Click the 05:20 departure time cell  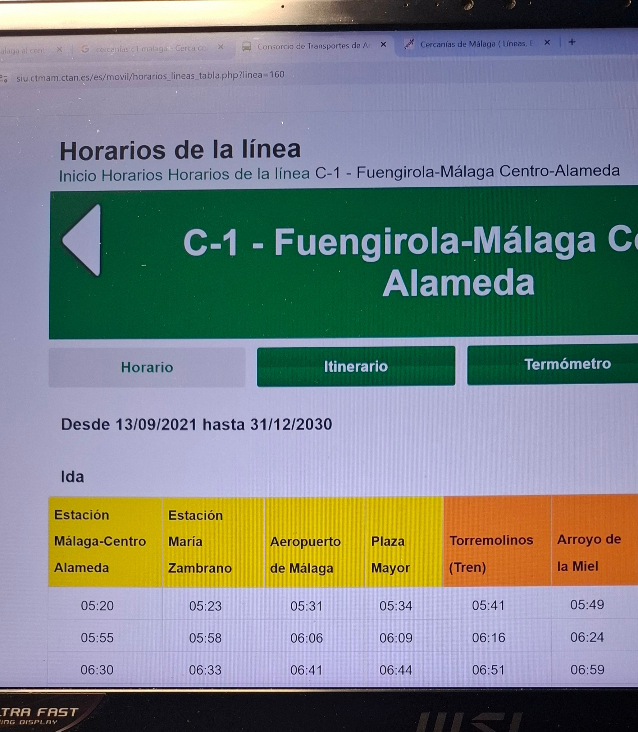click(97, 606)
